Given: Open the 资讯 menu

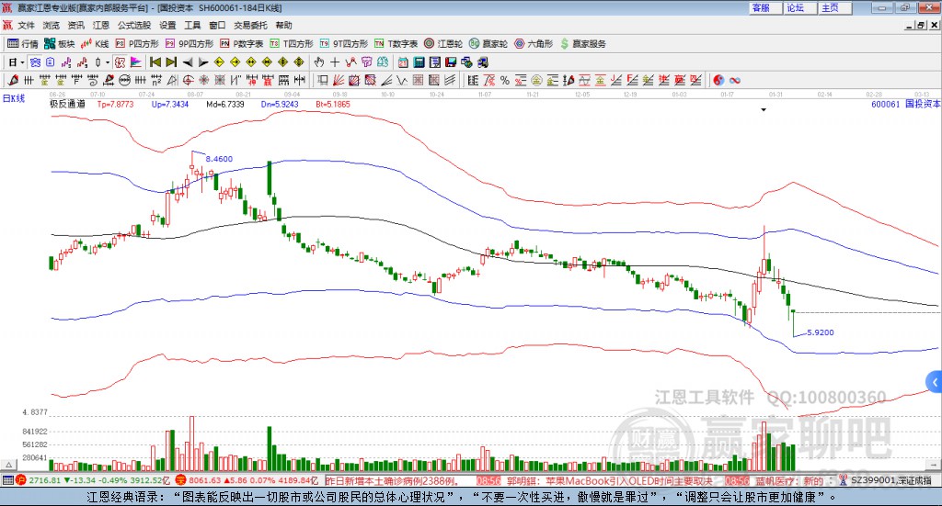Looking at the screenshot, I should click(x=75, y=25).
